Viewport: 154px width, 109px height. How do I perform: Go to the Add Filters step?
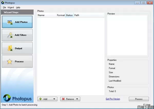(x=17, y=35)
